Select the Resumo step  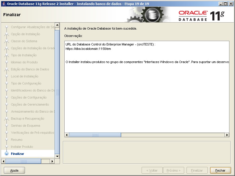[17, 140]
